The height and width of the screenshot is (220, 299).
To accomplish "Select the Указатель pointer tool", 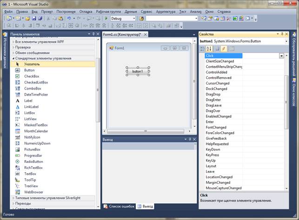I will click(32, 64).
